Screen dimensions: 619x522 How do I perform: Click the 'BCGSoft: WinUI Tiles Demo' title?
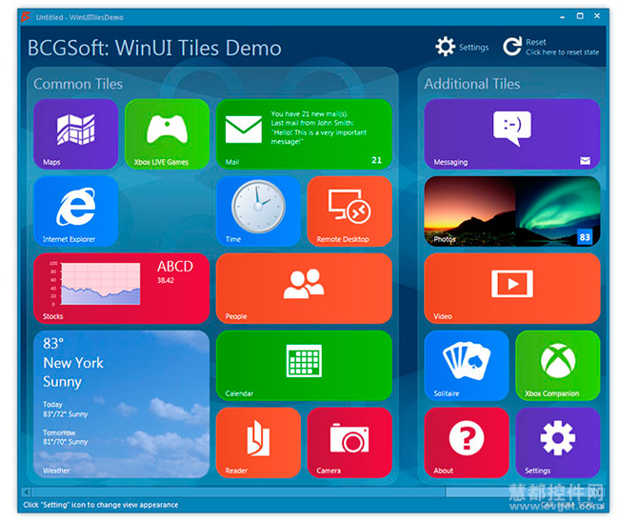click(154, 49)
